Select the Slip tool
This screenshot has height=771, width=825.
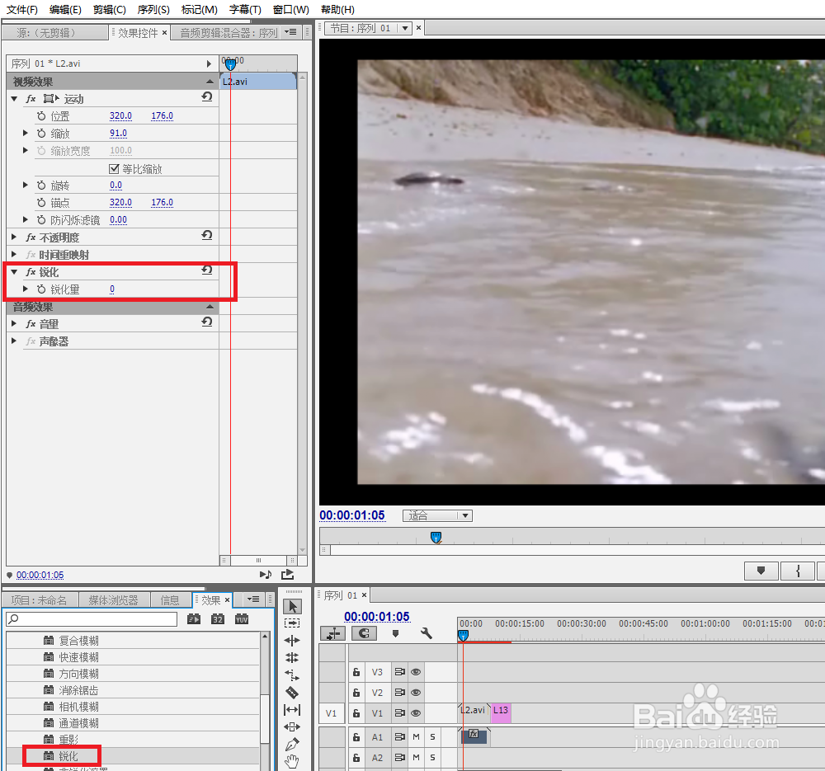pyautogui.click(x=292, y=709)
